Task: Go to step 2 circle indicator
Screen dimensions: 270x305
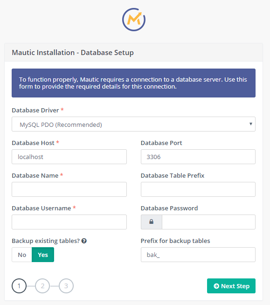Action: coord(42,286)
